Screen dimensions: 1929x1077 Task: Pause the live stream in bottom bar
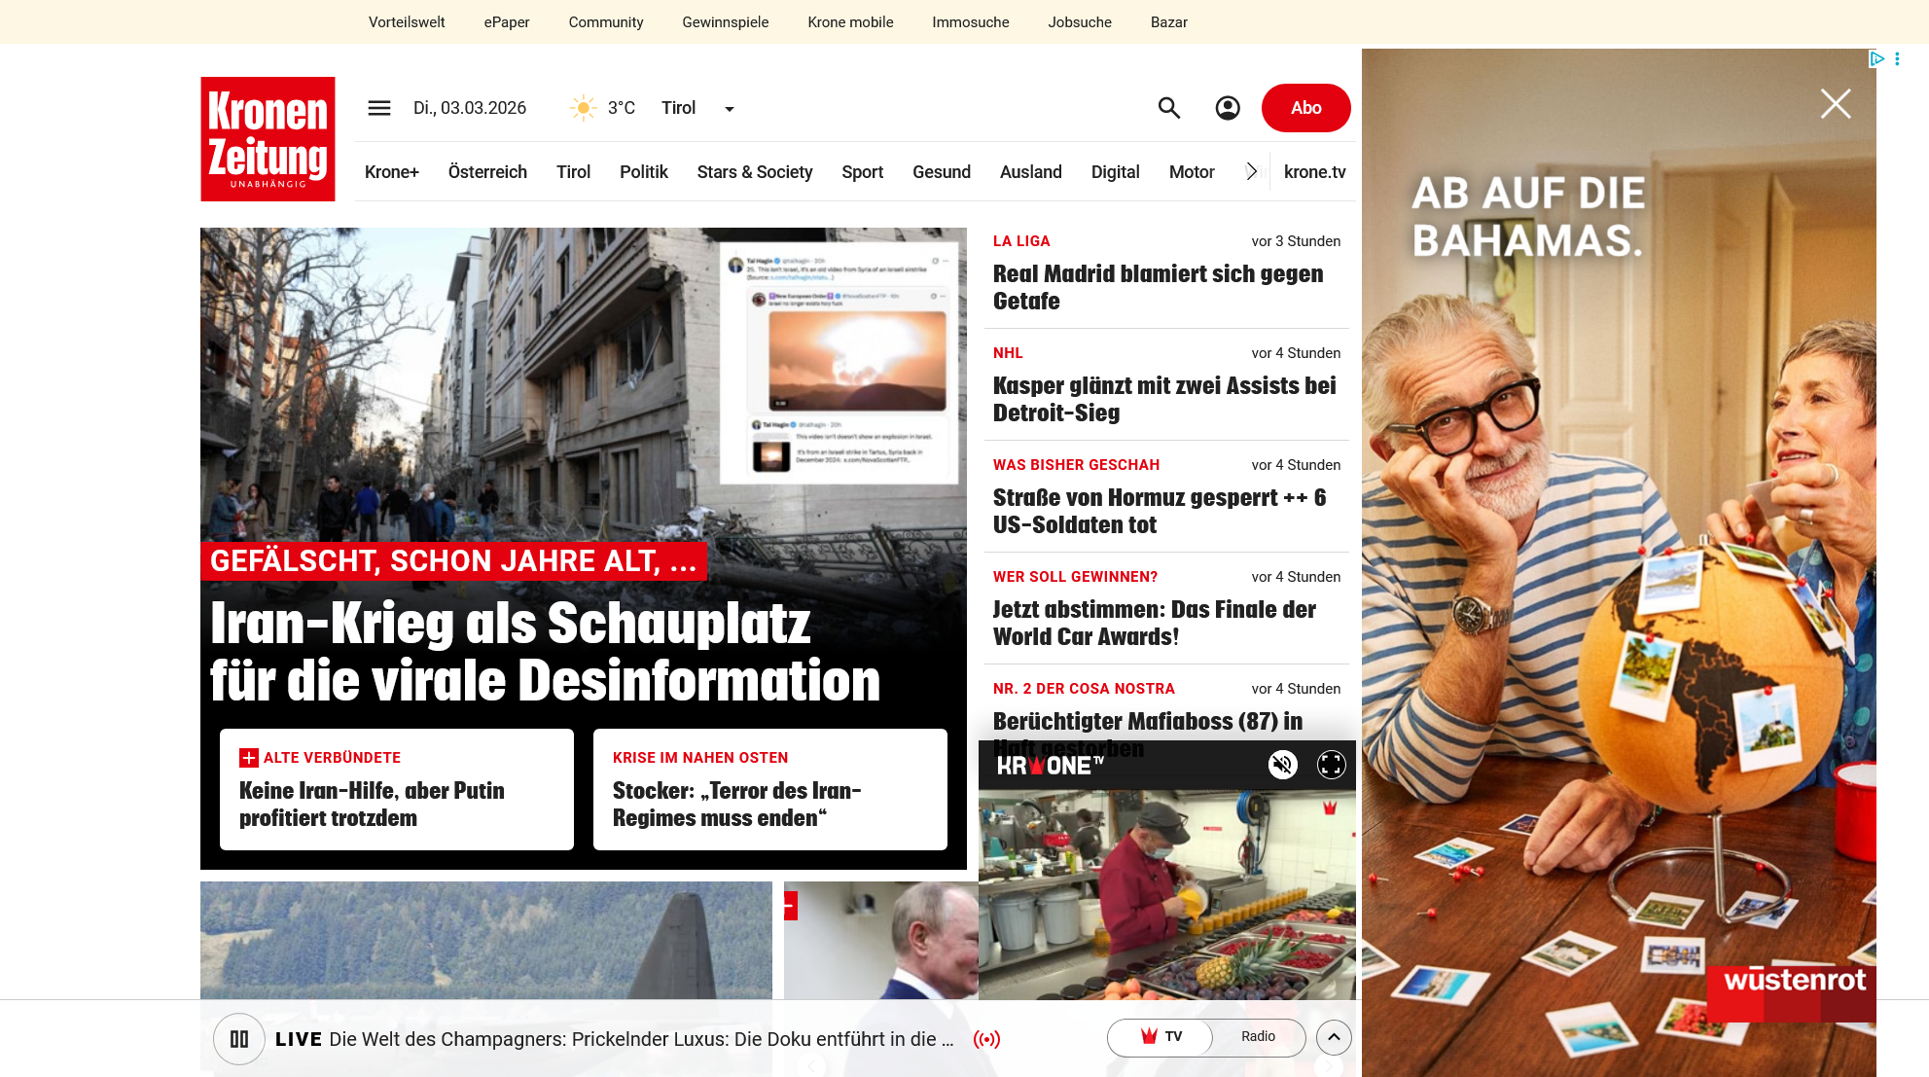point(239,1039)
